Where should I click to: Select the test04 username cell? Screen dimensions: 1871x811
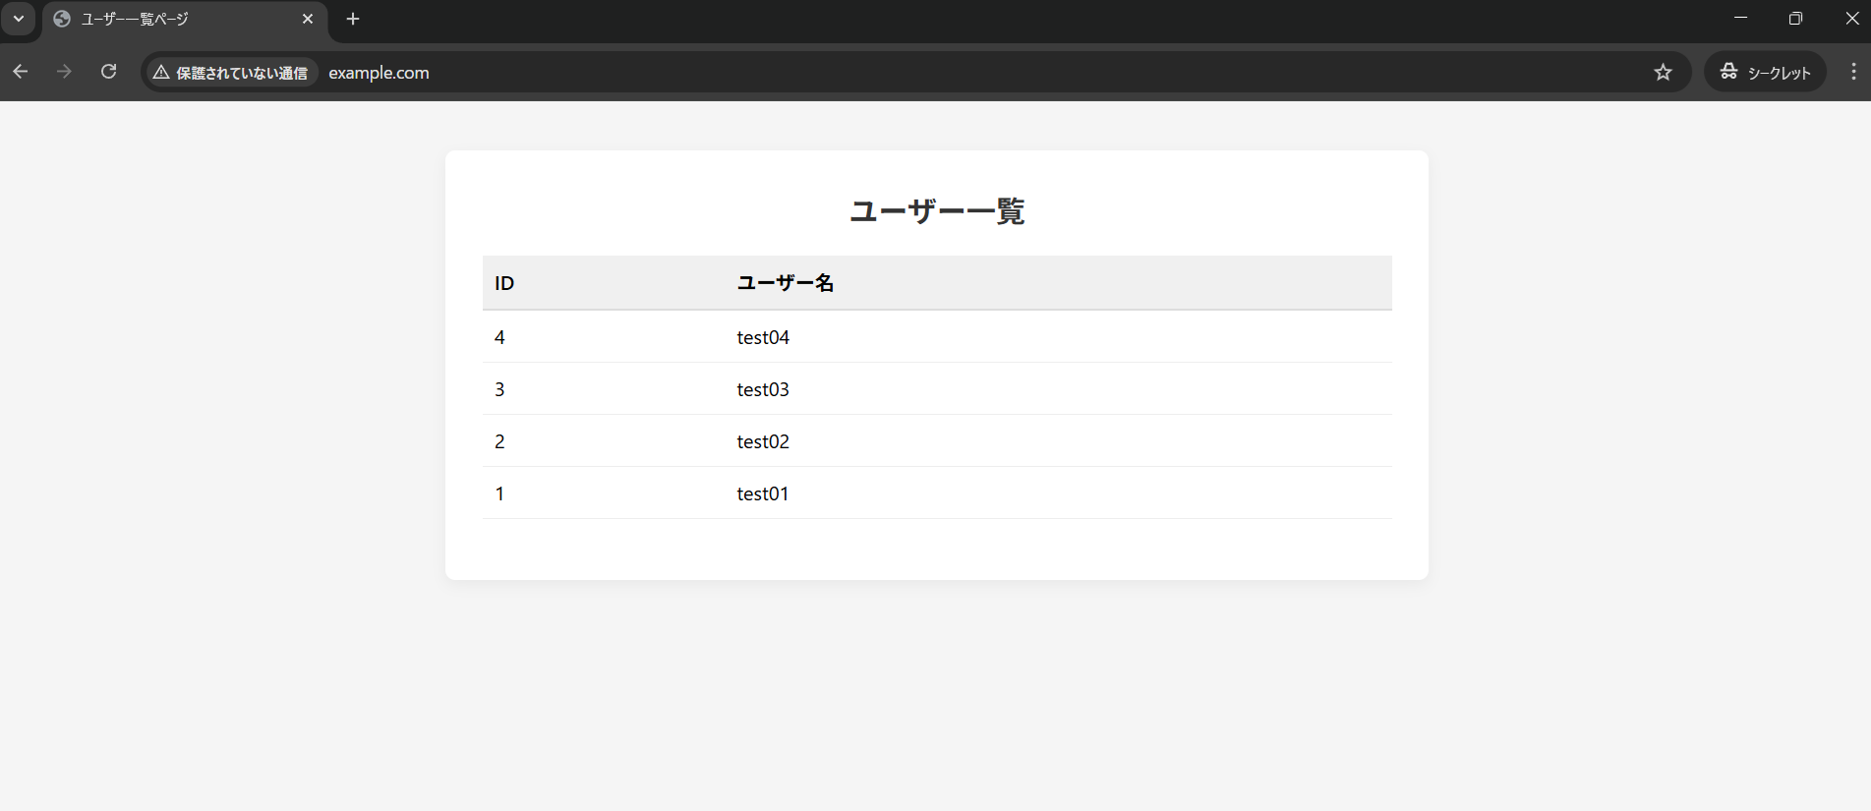(x=763, y=337)
